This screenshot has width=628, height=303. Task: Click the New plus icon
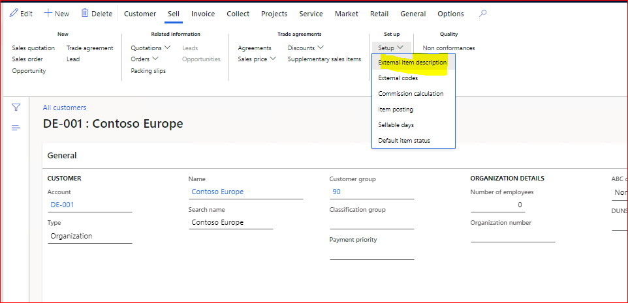coord(48,14)
